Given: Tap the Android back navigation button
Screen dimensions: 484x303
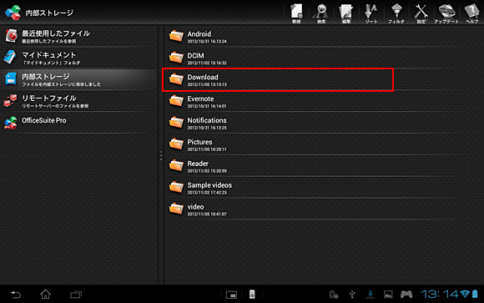Looking at the screenshot, I should click(x=16, y=295).
